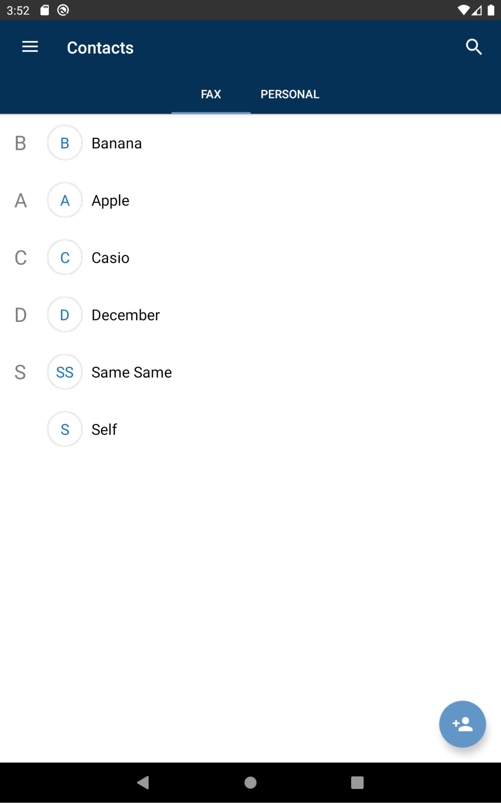Open the December contact name
The image size is (501, 803).
pyautogui.click(x=126, y=315)
